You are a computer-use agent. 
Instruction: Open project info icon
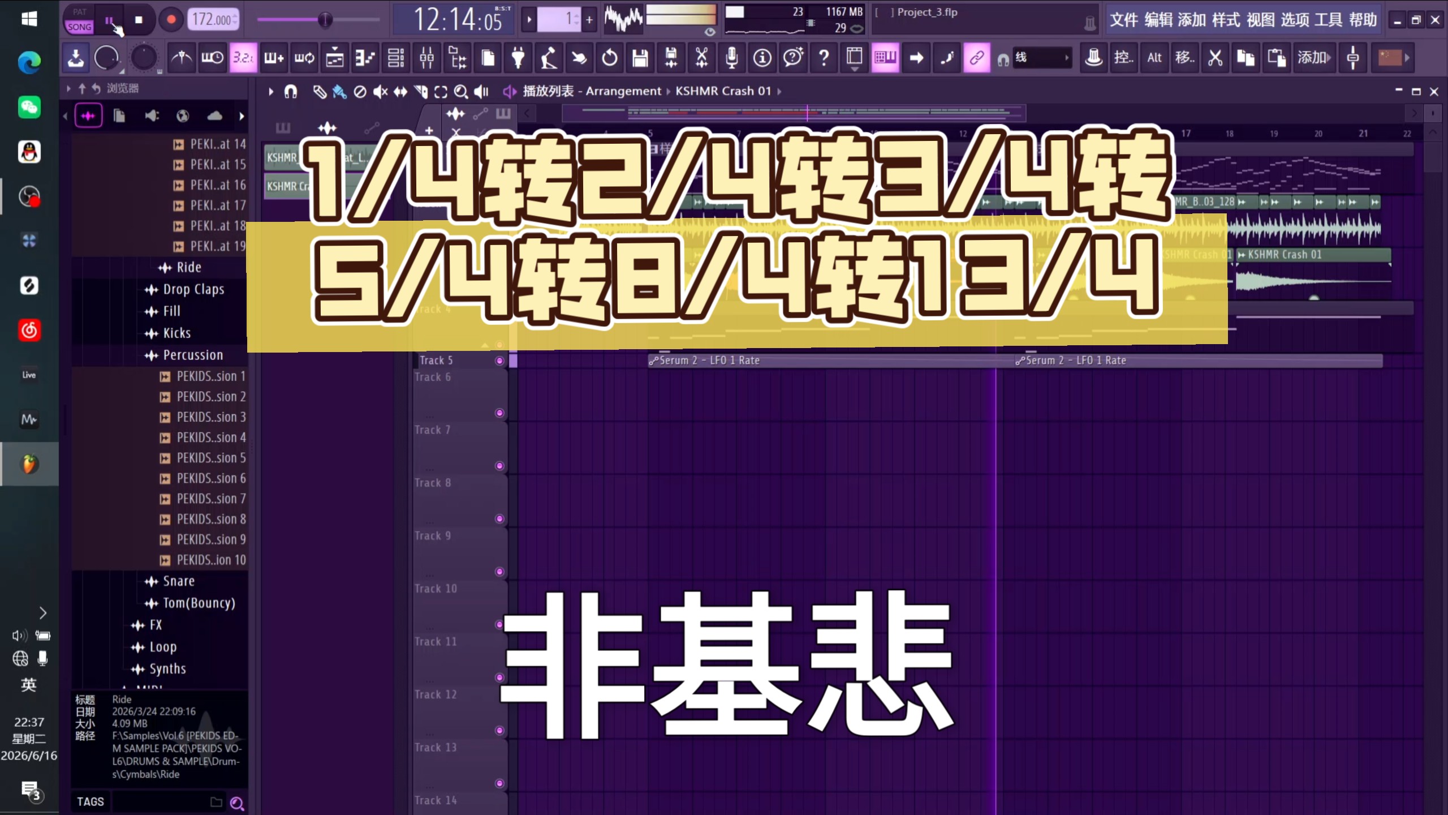762,57
